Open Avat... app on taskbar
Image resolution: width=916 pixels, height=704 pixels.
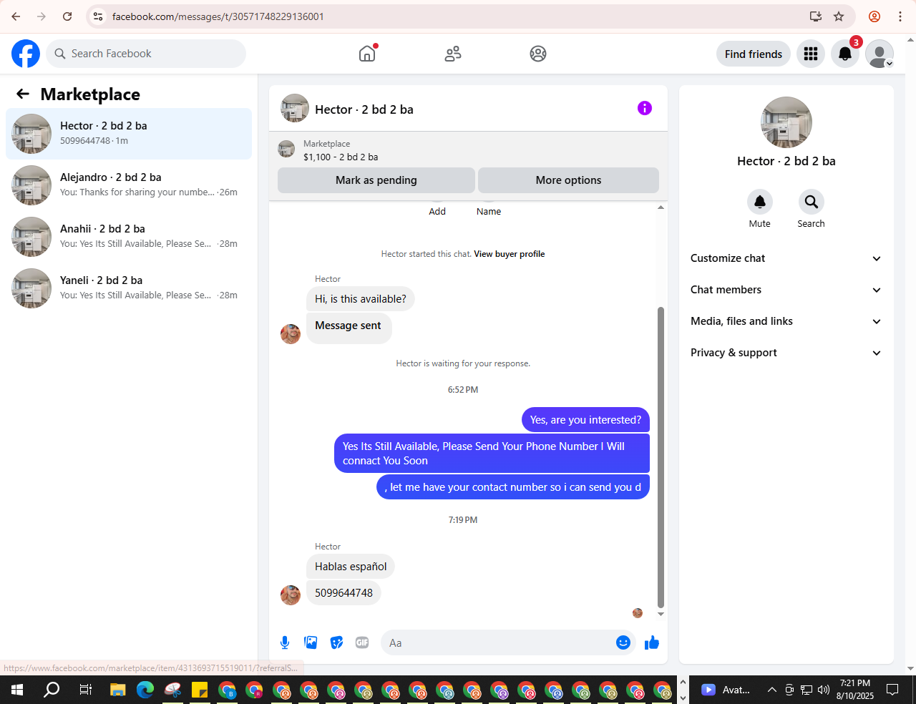point(725,690)
